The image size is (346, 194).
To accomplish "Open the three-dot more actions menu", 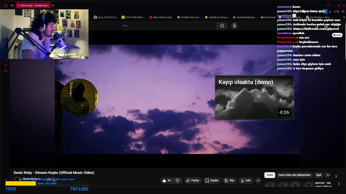I will click(258, 181).
